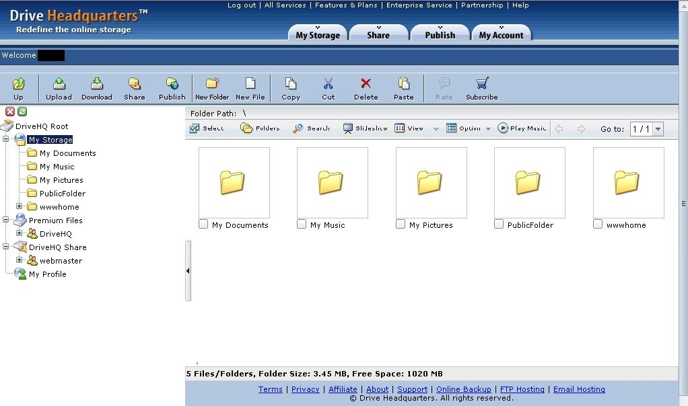Open the Option dropdown arrow
The width and height of the screenshot is (688, 406).
[x=488, y=129]
